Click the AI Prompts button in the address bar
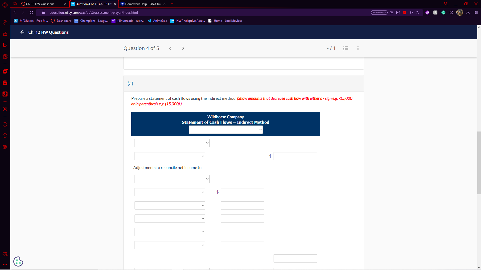Image resolution: width=481 pixels, height=270 pixels. click(379, 12)
